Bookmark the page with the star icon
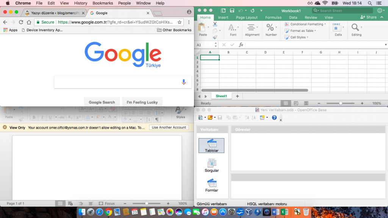This screenshot has height=218, width=388. click(x=179, y=22)
